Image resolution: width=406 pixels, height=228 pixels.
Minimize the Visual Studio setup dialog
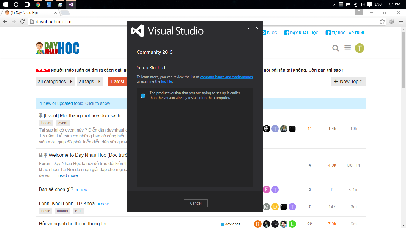pyautogui.click(x=249, y=28)
